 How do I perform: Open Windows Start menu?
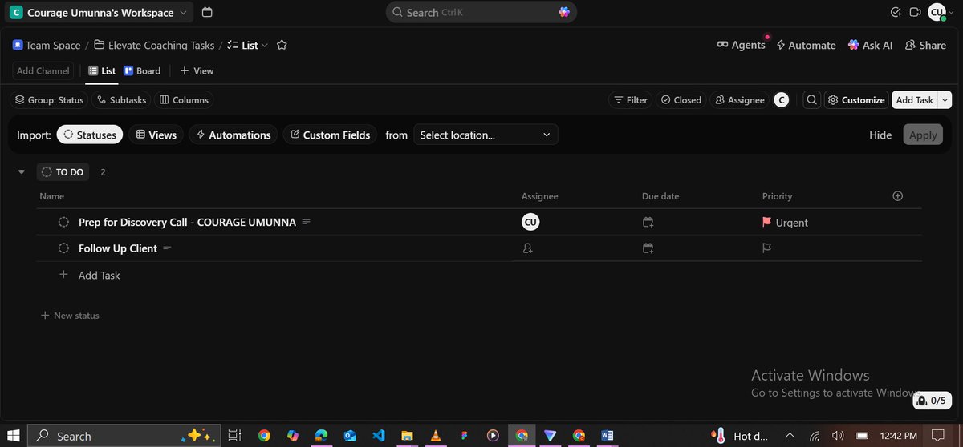pos(14,436)
